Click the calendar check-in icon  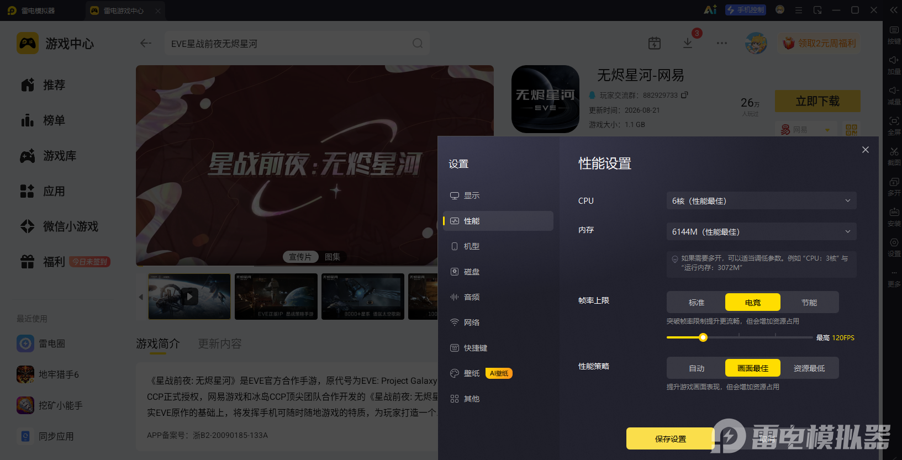pos(655,43)
